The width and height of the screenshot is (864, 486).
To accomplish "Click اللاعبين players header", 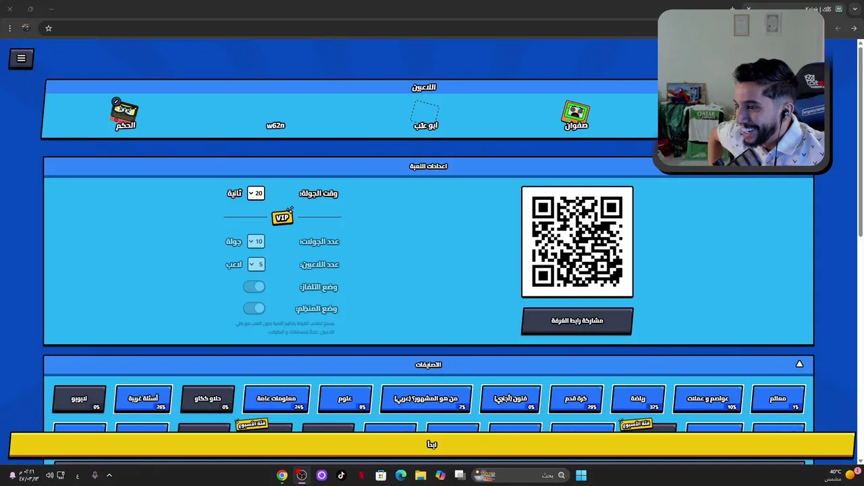I will pyautogui.click(x=424, y=87).
